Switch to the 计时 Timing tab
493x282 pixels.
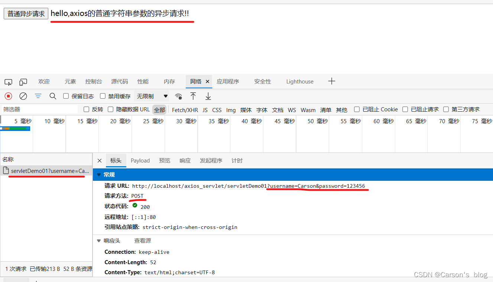click(237, 161)
